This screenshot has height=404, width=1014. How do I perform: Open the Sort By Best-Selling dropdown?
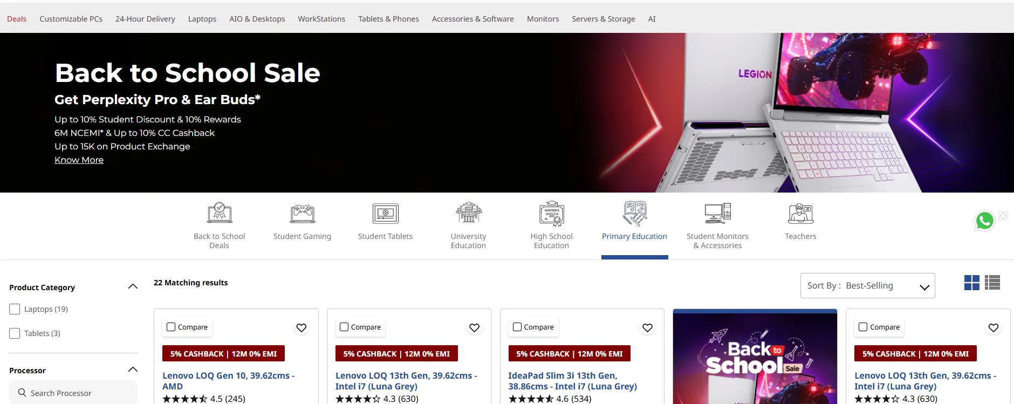[x=867, y=286]
